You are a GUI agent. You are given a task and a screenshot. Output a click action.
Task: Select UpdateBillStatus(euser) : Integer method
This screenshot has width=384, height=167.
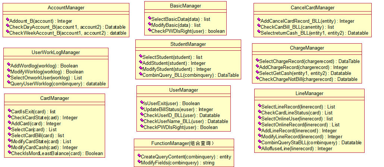178,110
